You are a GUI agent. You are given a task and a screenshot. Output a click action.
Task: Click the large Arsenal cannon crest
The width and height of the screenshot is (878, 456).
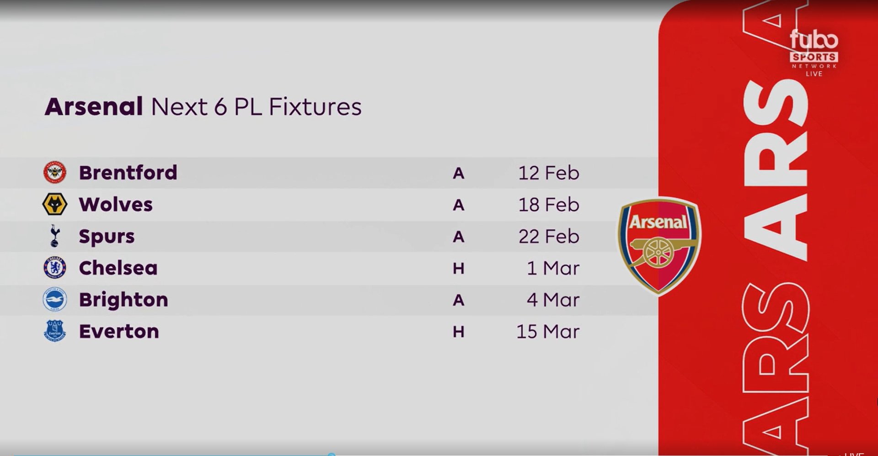point(659,246)
